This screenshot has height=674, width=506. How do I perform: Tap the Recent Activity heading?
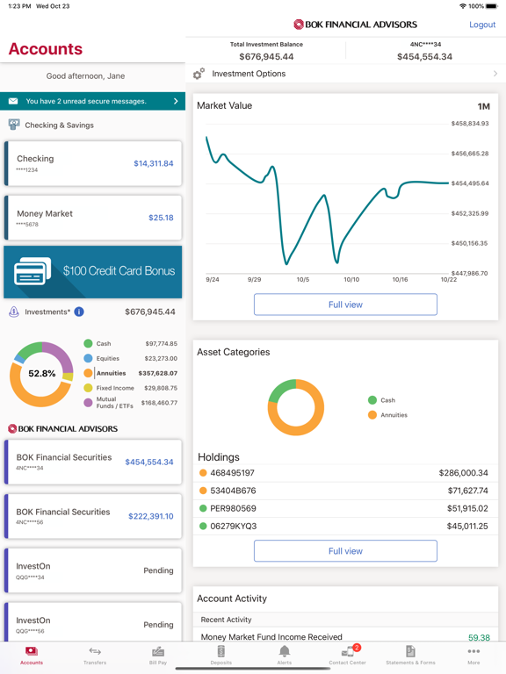pyautogui.click(x=227, y=620)
